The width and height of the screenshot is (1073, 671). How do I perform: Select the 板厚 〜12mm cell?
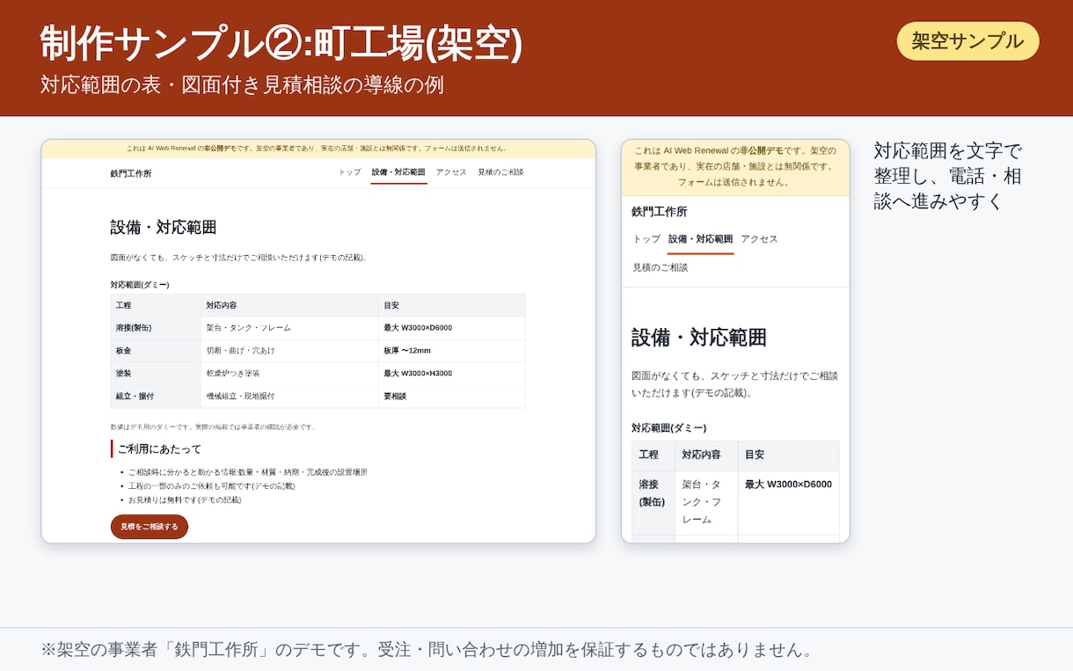tap(452, 351)
